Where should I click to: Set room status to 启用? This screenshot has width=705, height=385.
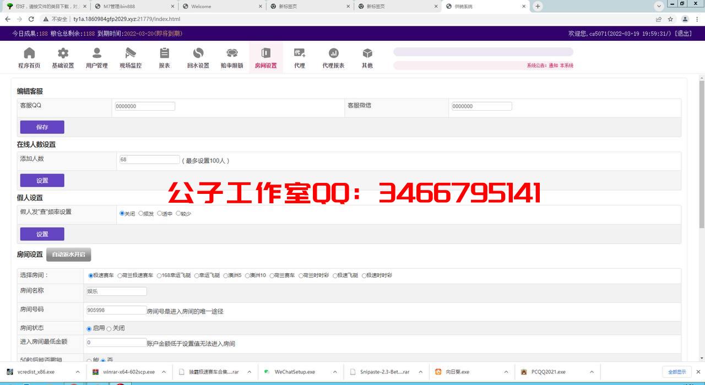pos(89,328)
